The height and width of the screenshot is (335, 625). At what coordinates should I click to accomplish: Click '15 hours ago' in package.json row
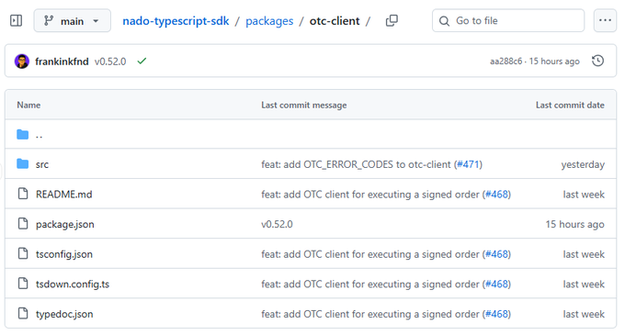click(574, 224)
